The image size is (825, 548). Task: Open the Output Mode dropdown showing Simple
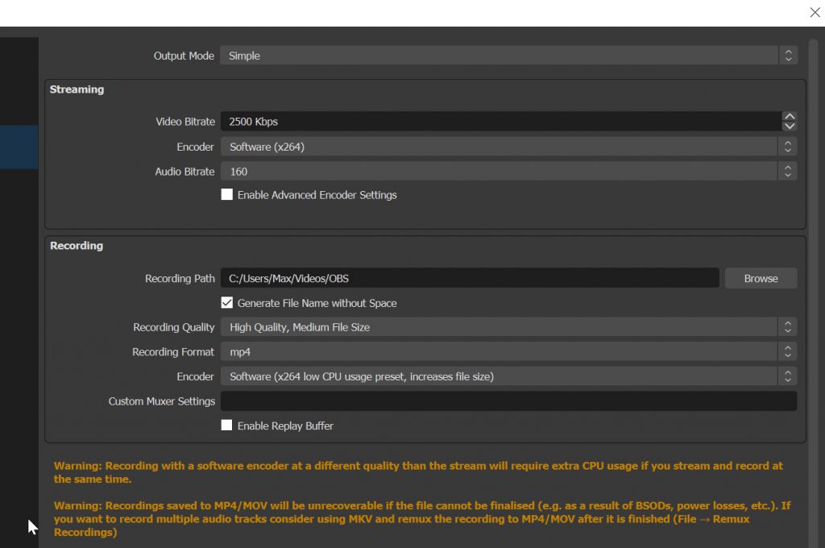(500, 56)
